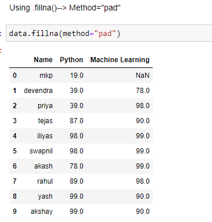Click Machine Learning value 90.0 for yash
Image resolution: width=212 pixels, height=222 pixels.
tap(142, 196)
